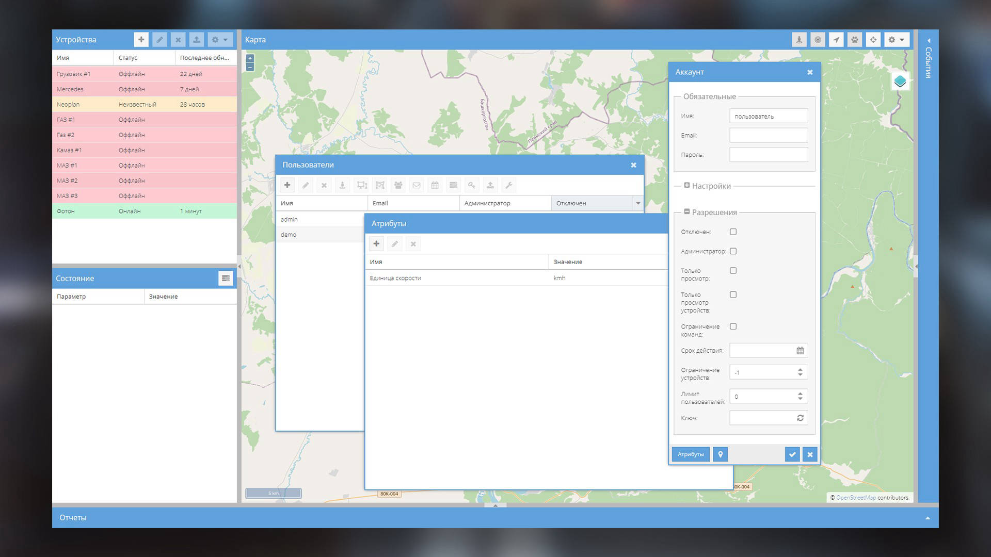Enable the Администратор checkbox
The image size is (991, 557).
click(x=732, y=251)
